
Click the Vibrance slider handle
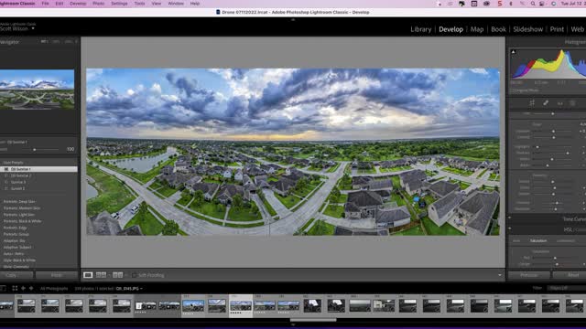tap(557, 203)
